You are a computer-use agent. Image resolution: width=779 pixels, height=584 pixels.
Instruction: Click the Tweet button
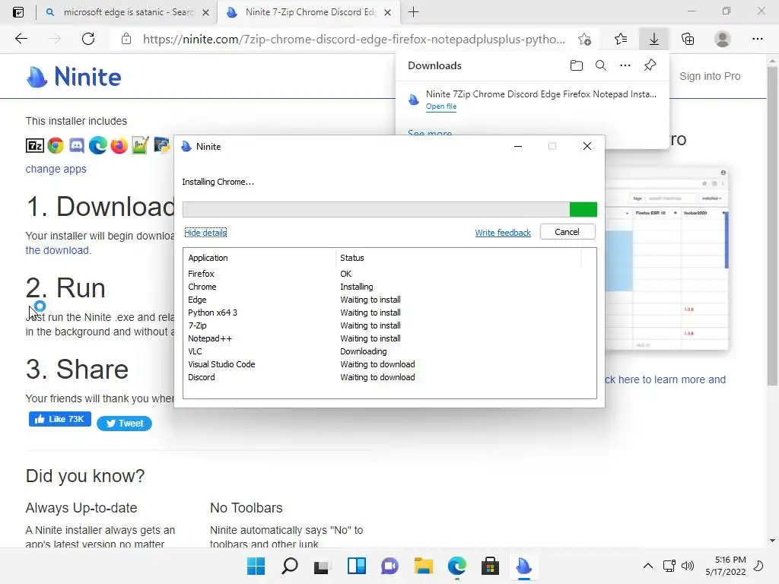point(124,423)
